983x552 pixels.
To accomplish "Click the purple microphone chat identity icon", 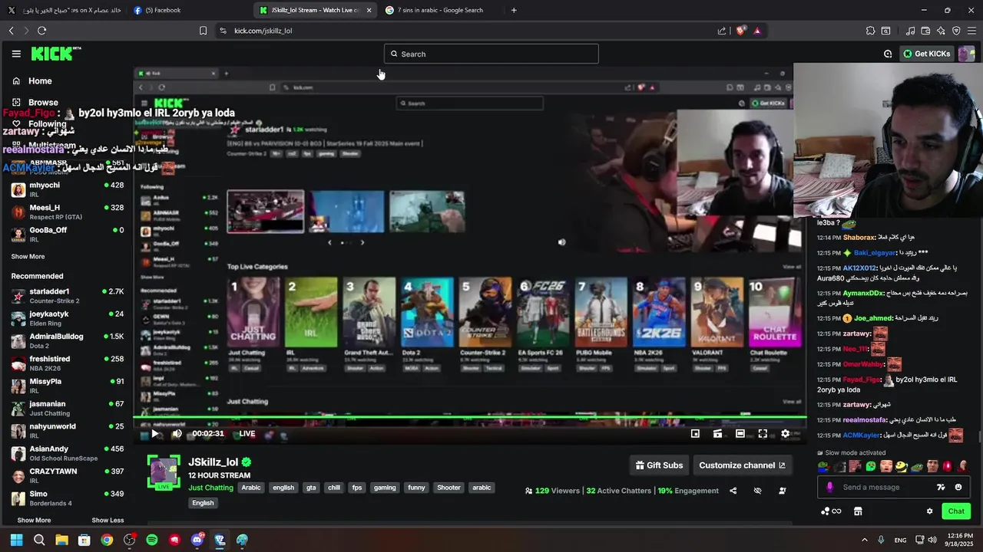I will (829, 487).
